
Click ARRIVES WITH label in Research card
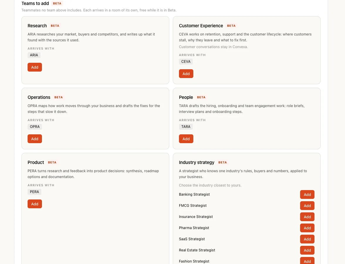click(x=41, y=49)
